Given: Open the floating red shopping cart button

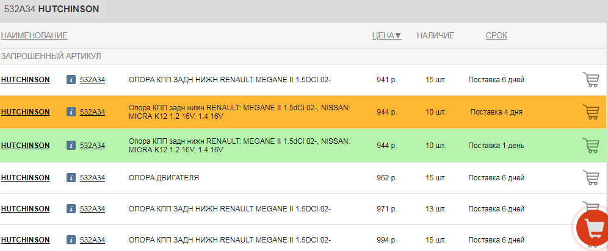Looking at the screenshot, I should tap(593, 228).
